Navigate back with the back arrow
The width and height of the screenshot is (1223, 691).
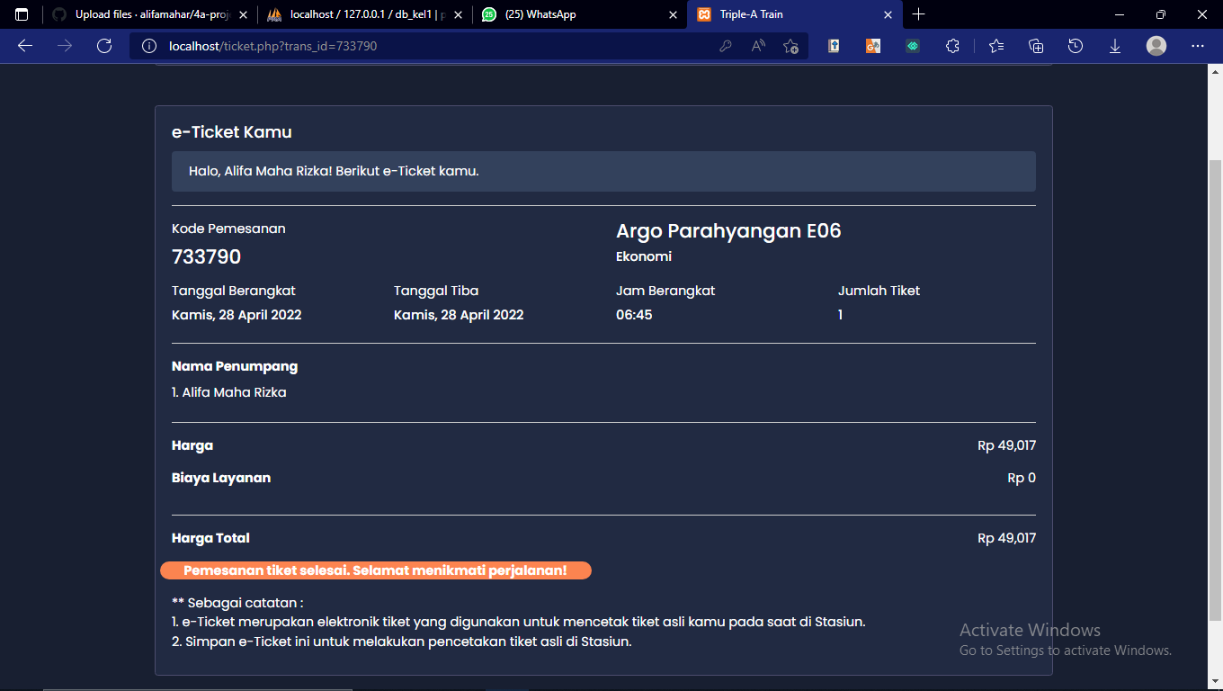pyautogui.click(x=23, y=45)
